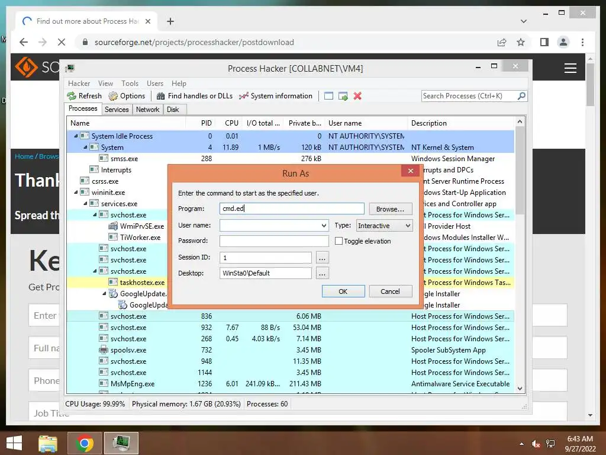Click red X find window and kill icon
606x455 pixels.
click(x=357, y=96)
